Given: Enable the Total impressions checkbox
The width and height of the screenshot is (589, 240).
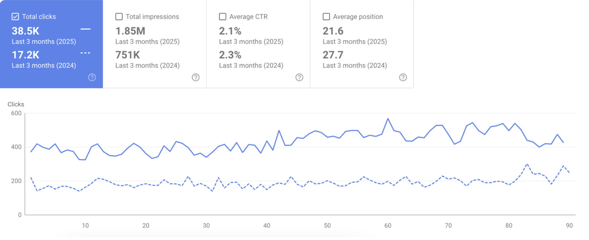Looking at the screenshot, I should [119, 17].
